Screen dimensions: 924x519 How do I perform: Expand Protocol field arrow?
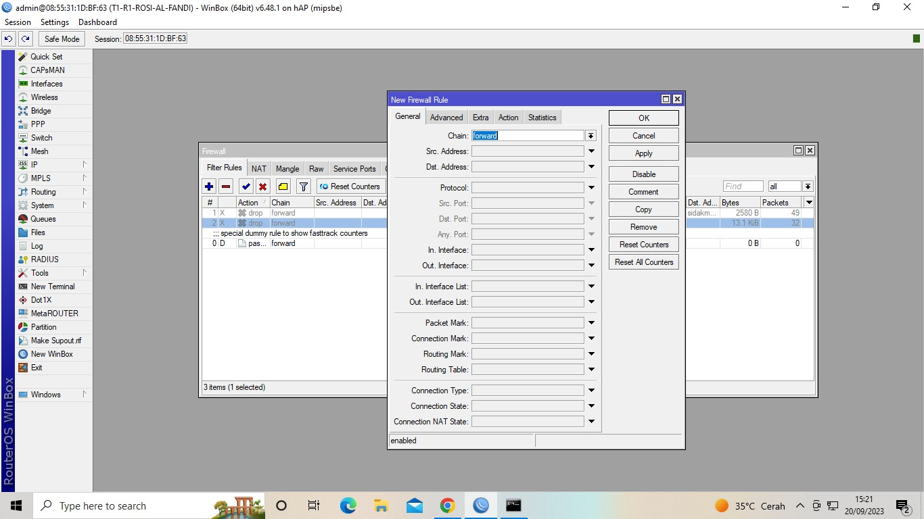pos(591,188)
